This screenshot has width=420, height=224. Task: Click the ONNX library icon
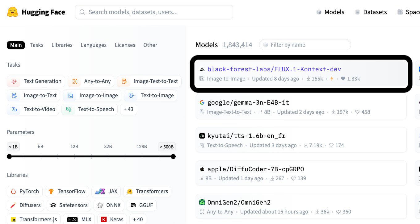tap(100, 205)
